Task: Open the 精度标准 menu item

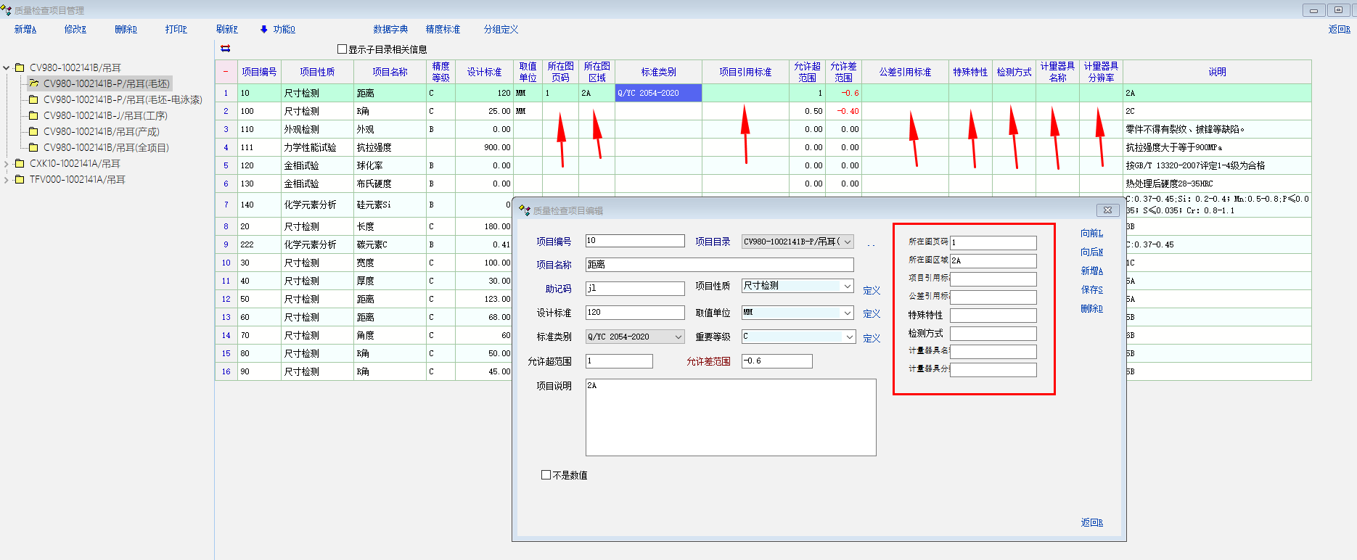Action: tap(443, 29)
